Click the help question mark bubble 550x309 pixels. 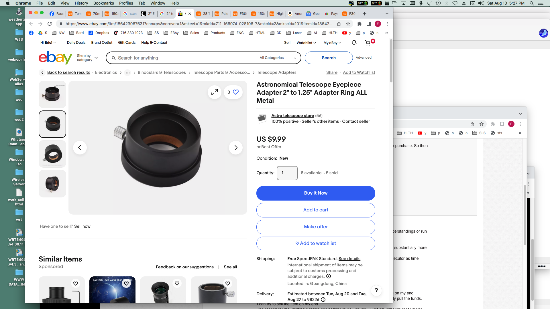376,291
